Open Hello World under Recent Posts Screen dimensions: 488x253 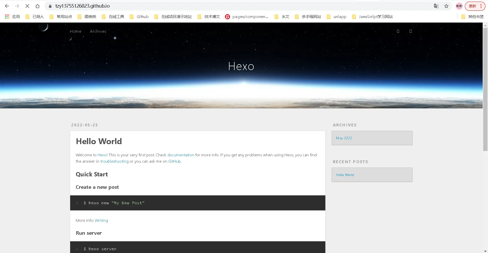pos(345,175)
